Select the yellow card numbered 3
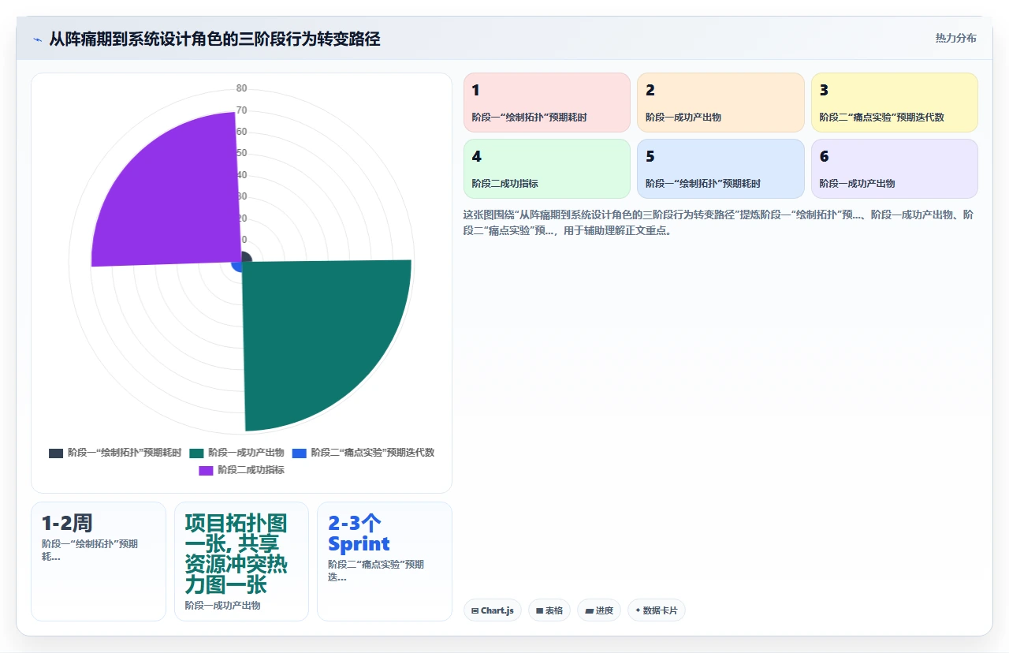This screenshot has height=653, width=1009. tap(895, 103)
